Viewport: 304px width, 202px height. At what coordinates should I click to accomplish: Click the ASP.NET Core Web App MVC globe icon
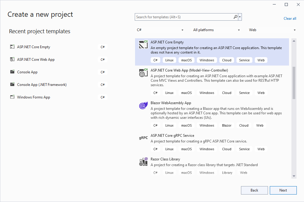point(143,73)
